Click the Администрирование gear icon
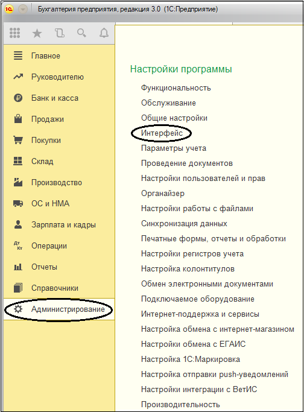Screen dimensions: 304x412 (x=18, y=309)
